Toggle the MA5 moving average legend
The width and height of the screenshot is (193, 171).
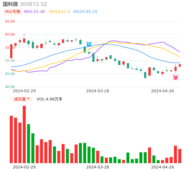coord(34,12)
